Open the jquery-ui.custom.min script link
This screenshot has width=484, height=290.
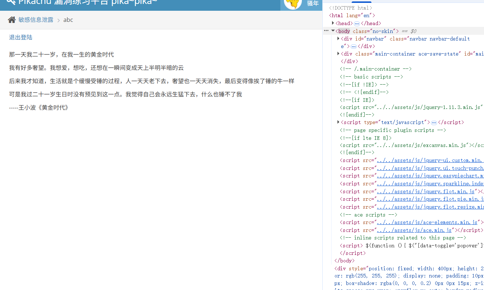coord(430,160)
